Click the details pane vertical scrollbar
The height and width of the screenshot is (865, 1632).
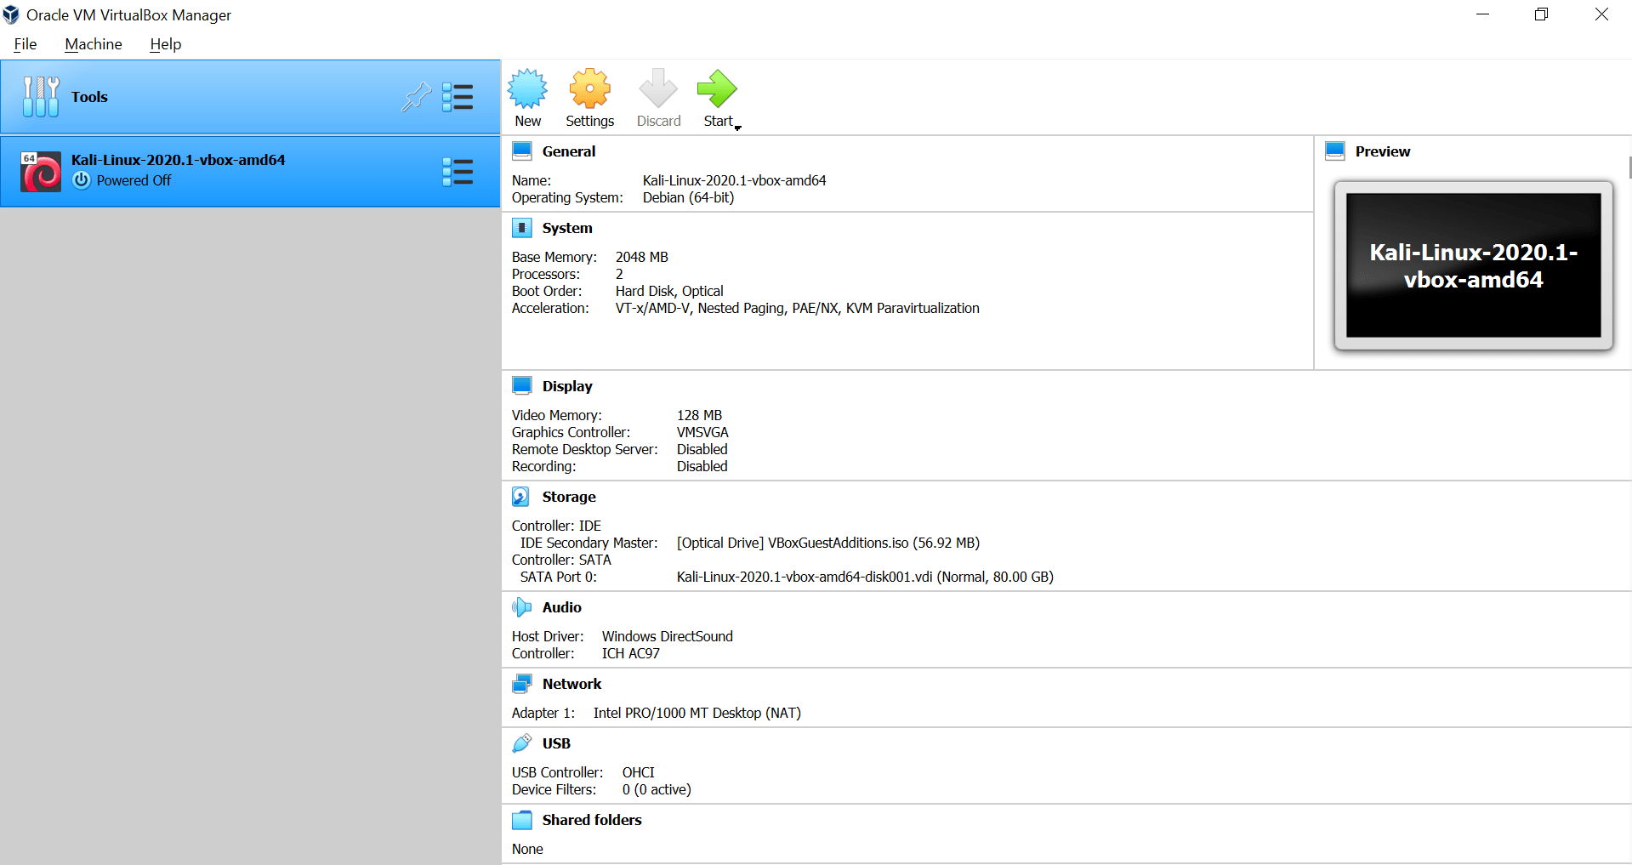(1629, 167)
